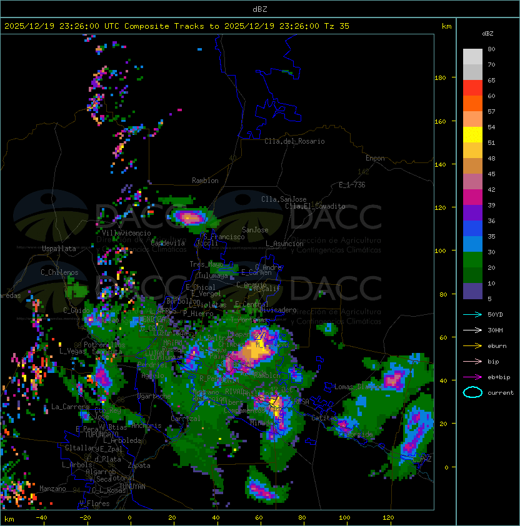Click the Carrizal place label

[185, 419]
